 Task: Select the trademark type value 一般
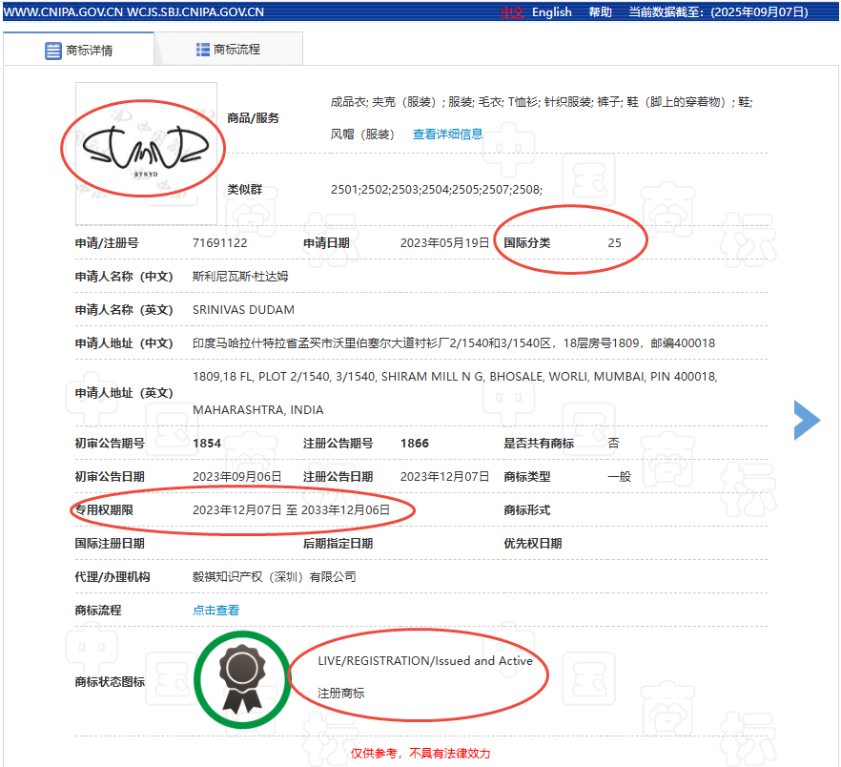620,477
